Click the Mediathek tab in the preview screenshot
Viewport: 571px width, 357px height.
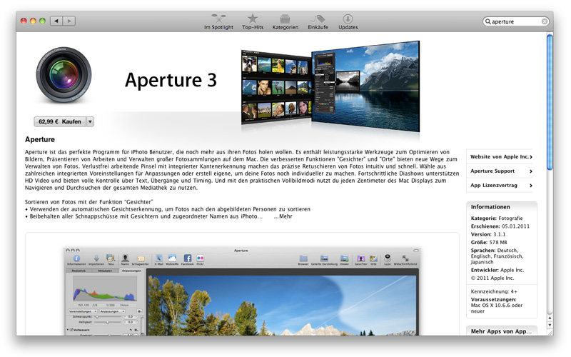click(79, 271)
